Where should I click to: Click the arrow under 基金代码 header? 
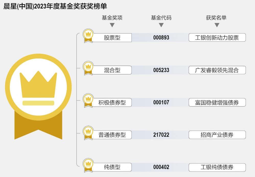(161, 25)
